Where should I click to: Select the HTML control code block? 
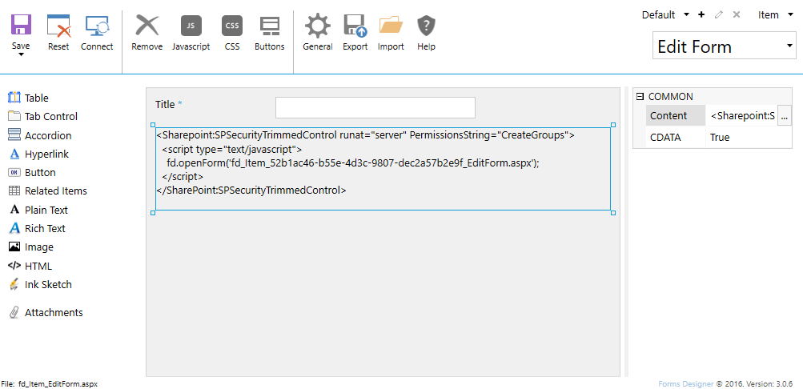coord(383,169)
